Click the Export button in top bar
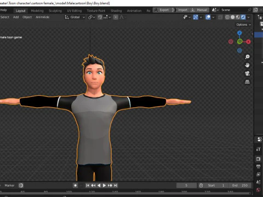263x197 pixels. [x=162, y=10]
